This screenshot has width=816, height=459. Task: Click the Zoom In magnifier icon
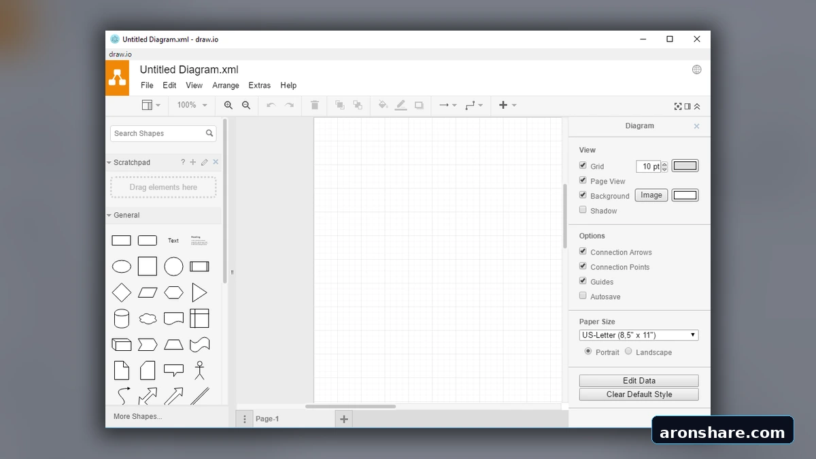[228, 105]
